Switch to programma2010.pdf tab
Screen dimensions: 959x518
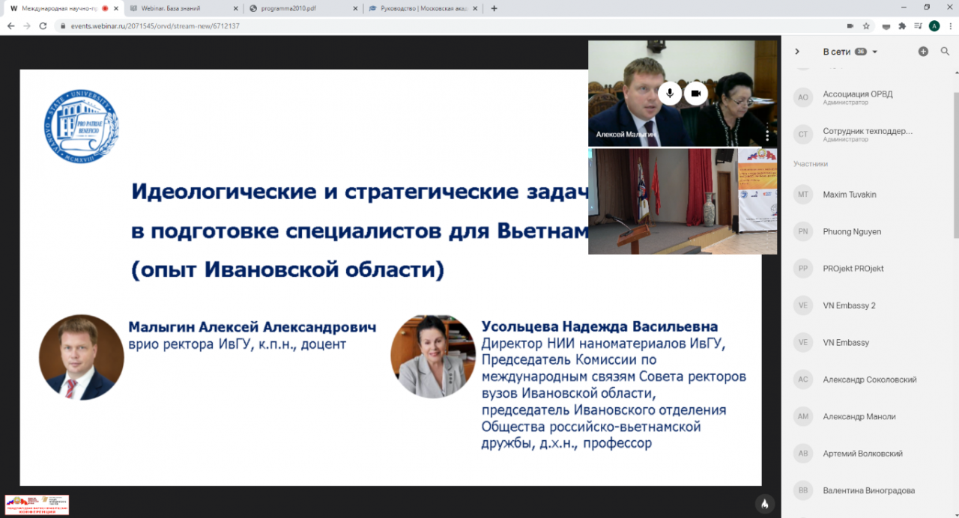[x=300, y=8]
